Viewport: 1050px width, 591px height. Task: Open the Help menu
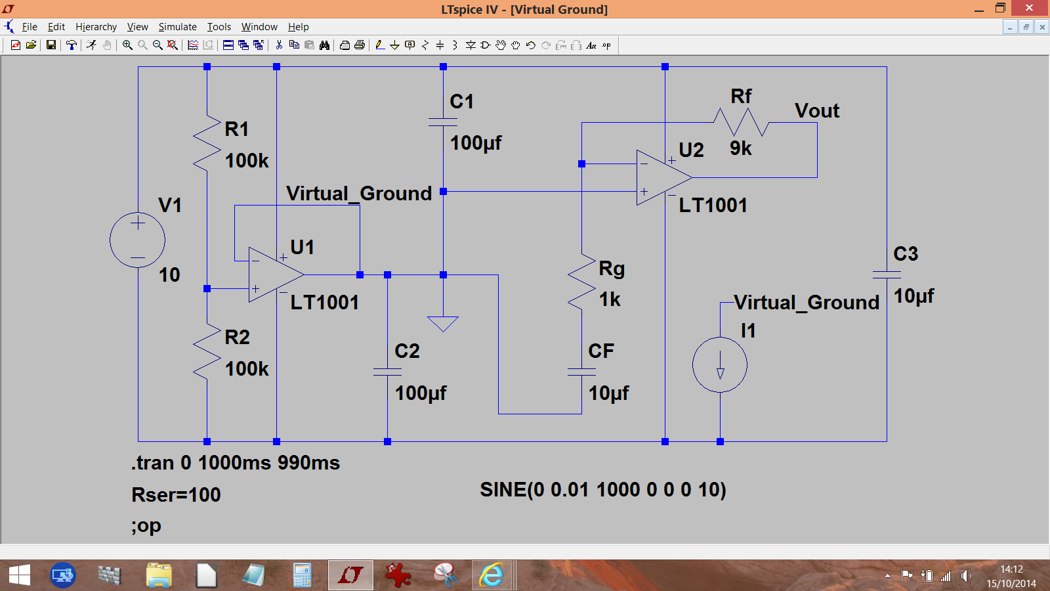pos(298,27)
